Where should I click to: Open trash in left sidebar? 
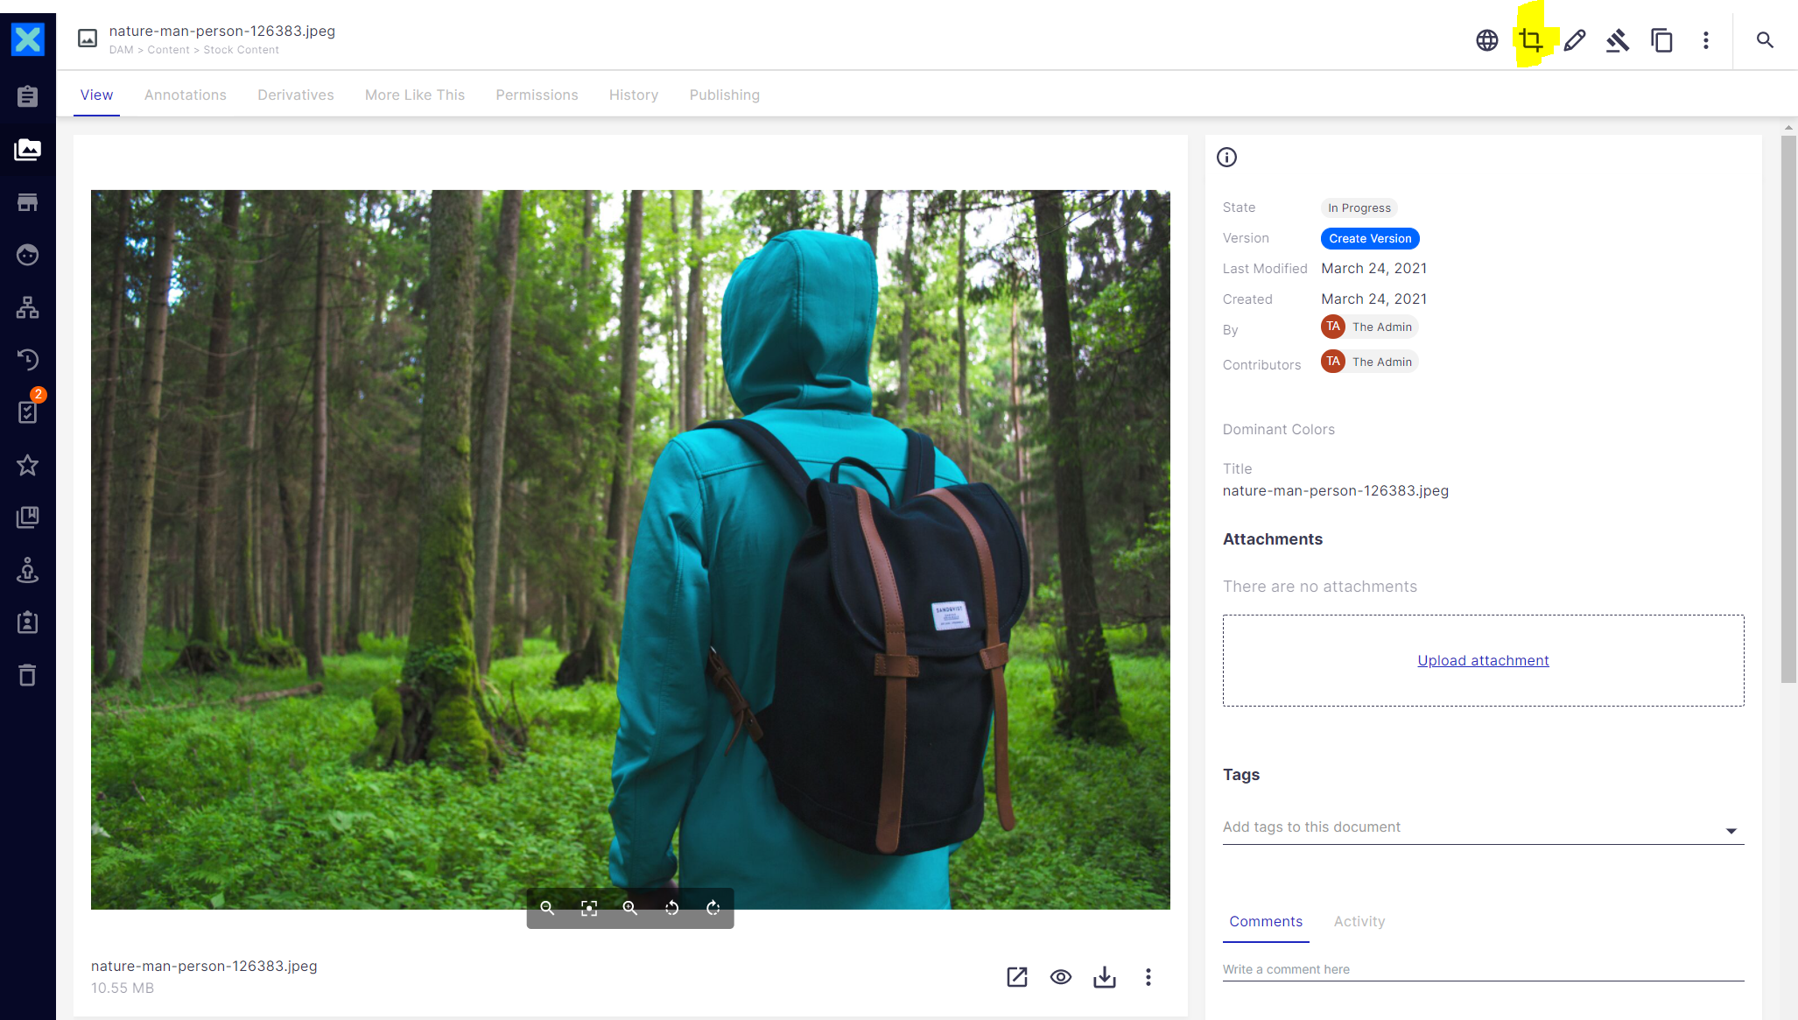click(x=27, y=675)
